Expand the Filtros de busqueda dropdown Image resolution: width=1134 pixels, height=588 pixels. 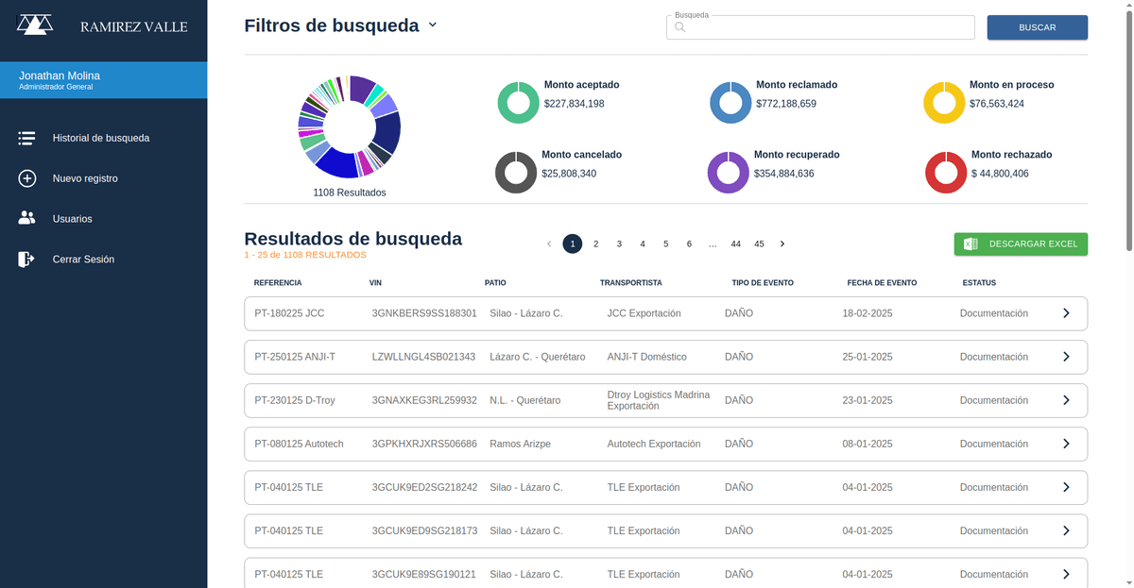(433, 25)
